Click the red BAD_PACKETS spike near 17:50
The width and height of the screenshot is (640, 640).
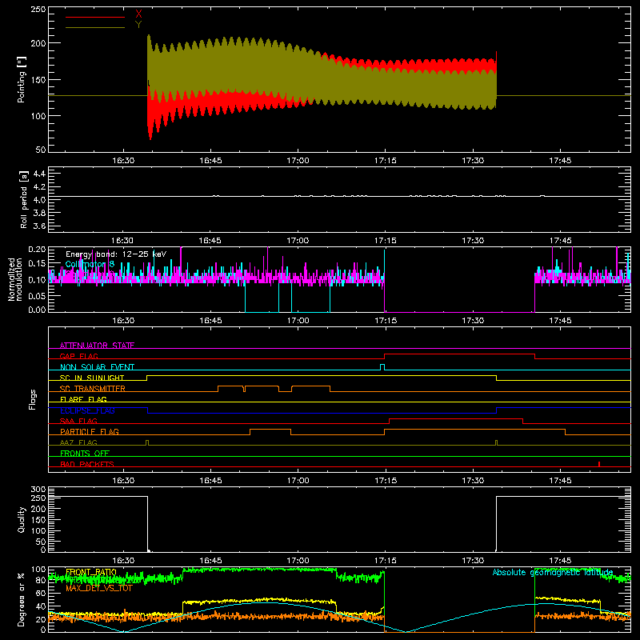click(x=598, y=464)
